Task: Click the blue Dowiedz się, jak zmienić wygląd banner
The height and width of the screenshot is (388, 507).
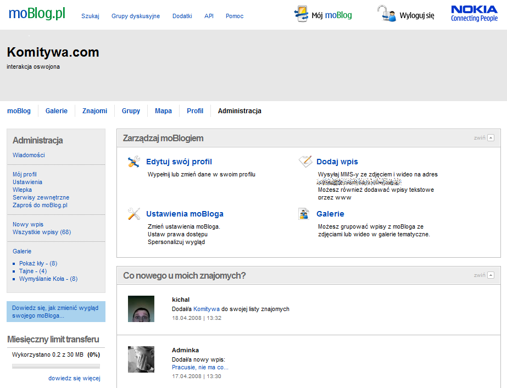Action: [x=56, y=312]
